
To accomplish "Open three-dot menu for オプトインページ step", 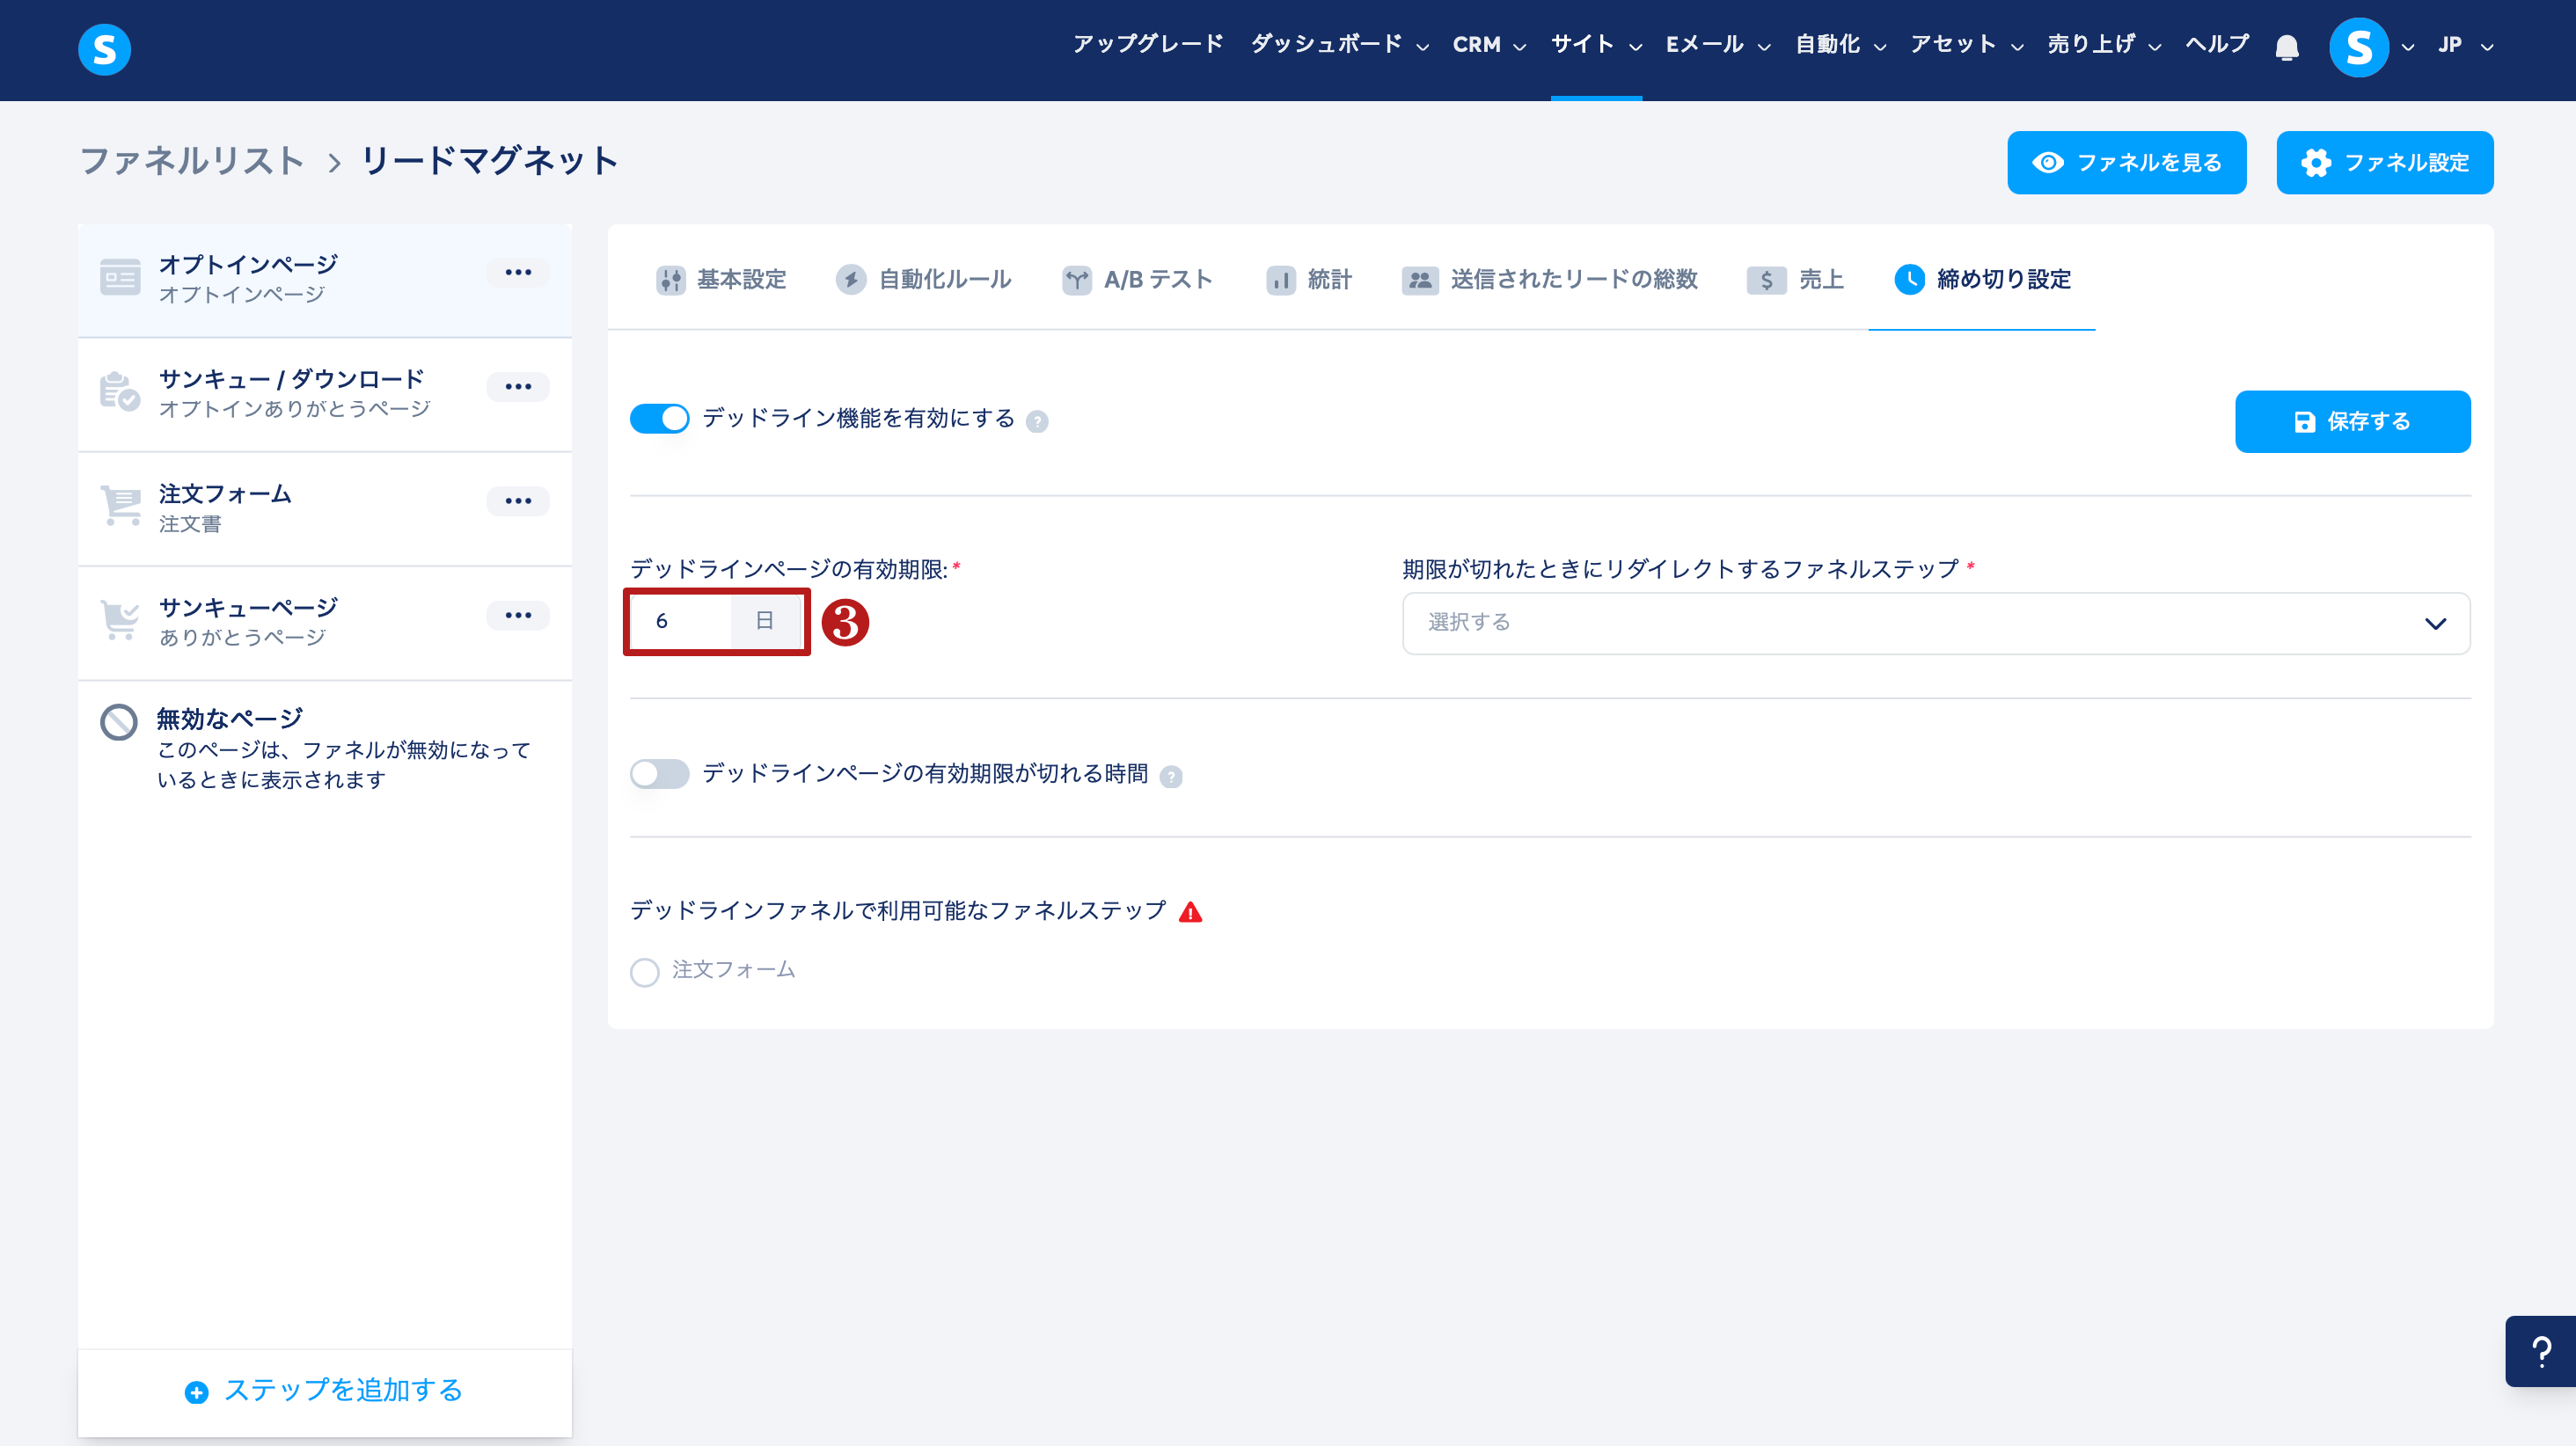I will tap(517, 272).
